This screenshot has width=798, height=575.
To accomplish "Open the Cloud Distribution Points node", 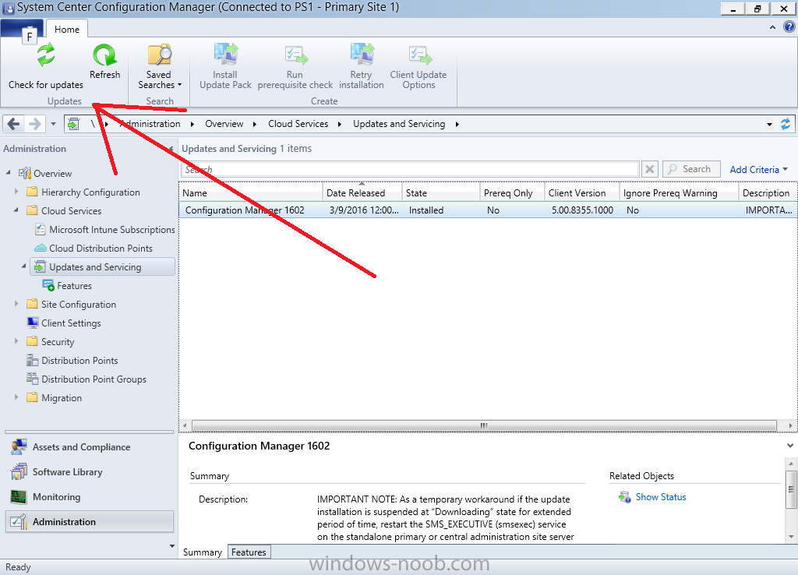I will (101, 249).
